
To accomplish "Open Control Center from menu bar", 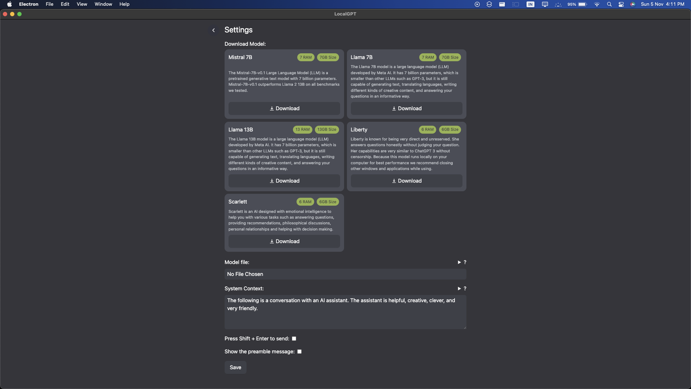I will pos(621,4).
